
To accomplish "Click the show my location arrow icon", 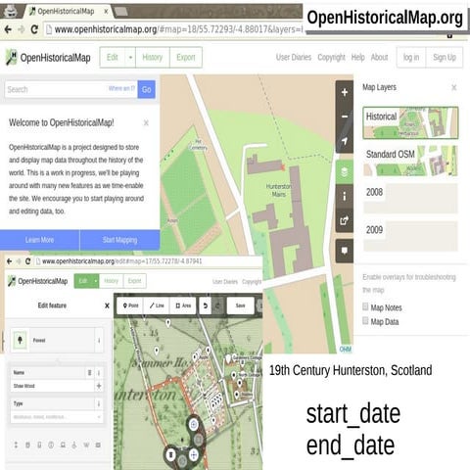I will tap(345, 141).
